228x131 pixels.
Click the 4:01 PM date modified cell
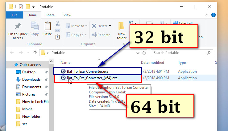pos(155,72)
